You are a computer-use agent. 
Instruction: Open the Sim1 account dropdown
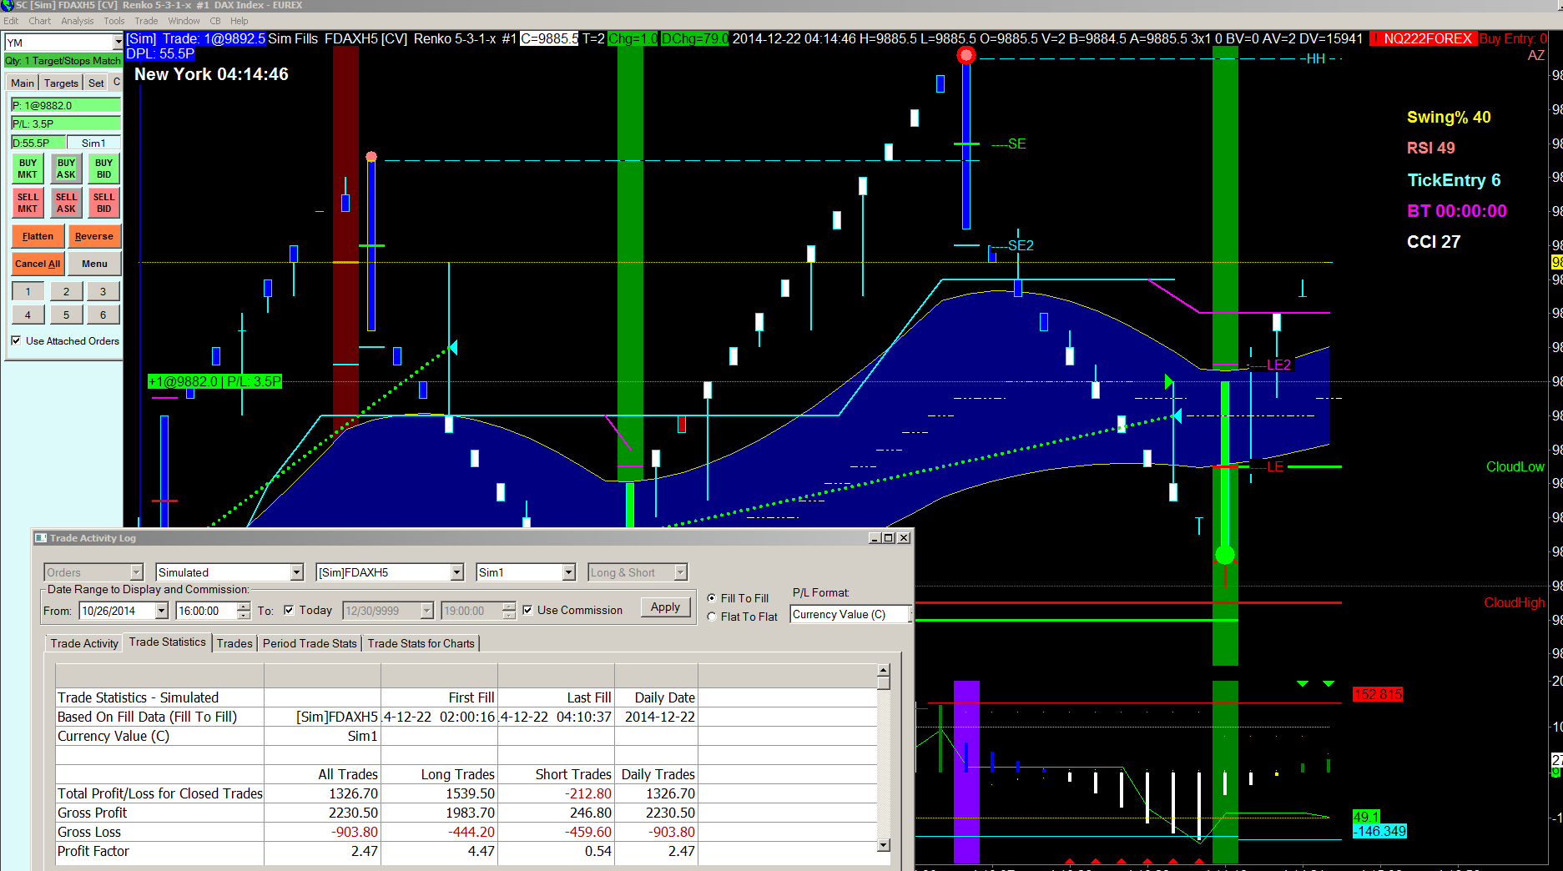pyautogui.click(x=568, y=572)
